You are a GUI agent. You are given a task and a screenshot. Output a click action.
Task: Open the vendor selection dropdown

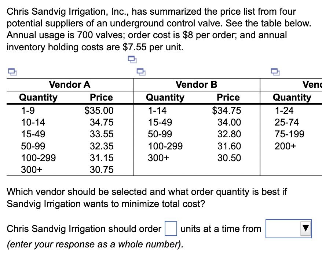pyautogui.click(x=289, y=229)
